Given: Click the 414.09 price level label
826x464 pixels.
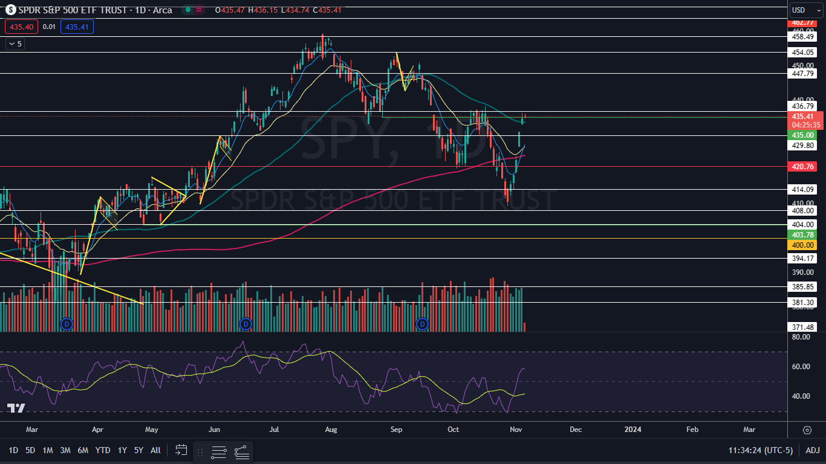Looking at the screenshot, I should coord(804,189).
